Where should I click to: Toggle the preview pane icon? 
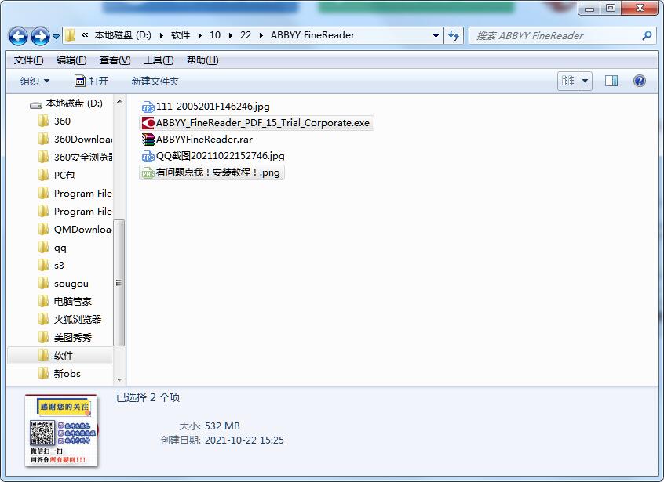coord(611,80)
